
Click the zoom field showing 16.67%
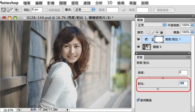click(x=8, y=110)
